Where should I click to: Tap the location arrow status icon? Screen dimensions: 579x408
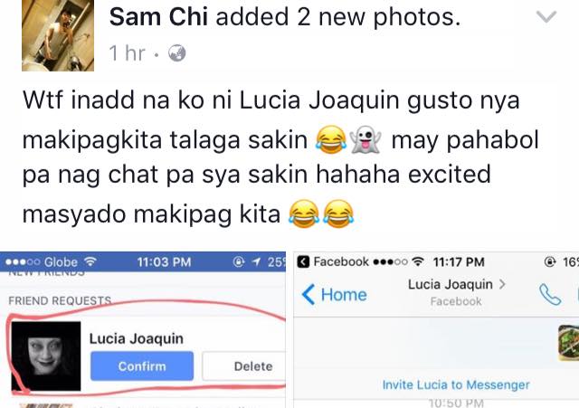[x=256, y=261]
